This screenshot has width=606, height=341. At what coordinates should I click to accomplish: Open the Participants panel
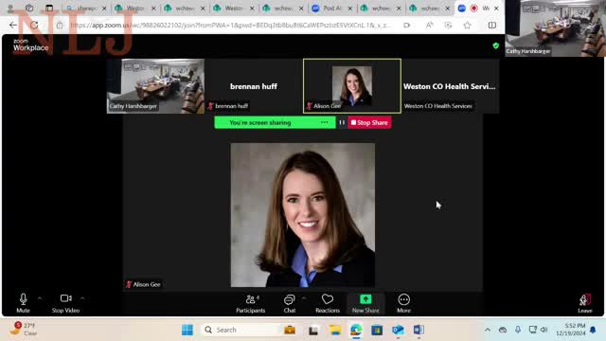[250, 303]
